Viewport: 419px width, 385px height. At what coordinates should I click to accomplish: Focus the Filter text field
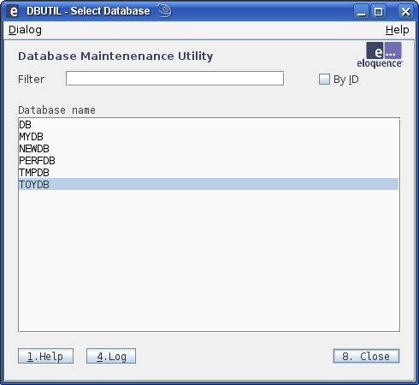click(174, 79)
